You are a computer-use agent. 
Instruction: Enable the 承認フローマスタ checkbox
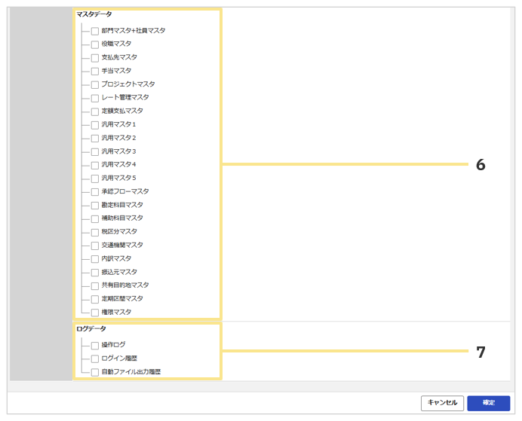95,192
